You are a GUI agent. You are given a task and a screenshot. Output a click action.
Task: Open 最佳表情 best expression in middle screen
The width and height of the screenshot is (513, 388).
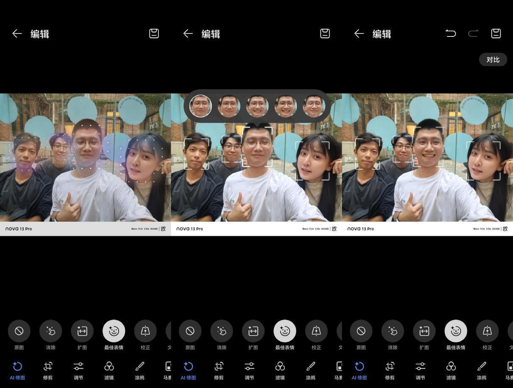click(285, 331)
